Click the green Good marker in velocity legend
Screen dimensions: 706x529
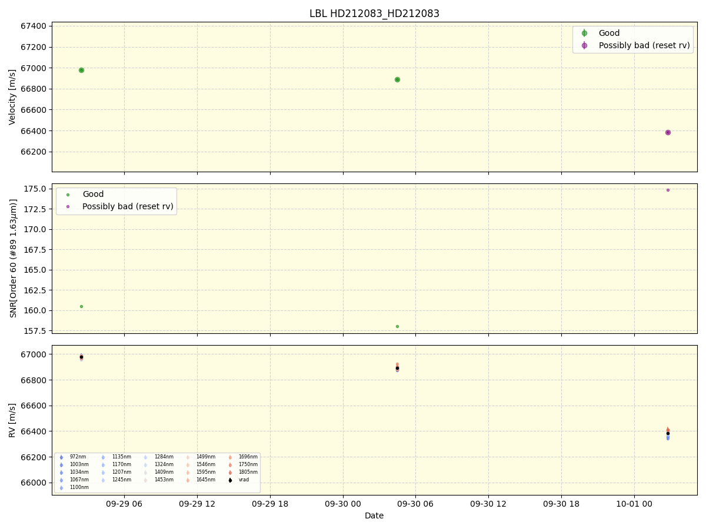(584, 34)
